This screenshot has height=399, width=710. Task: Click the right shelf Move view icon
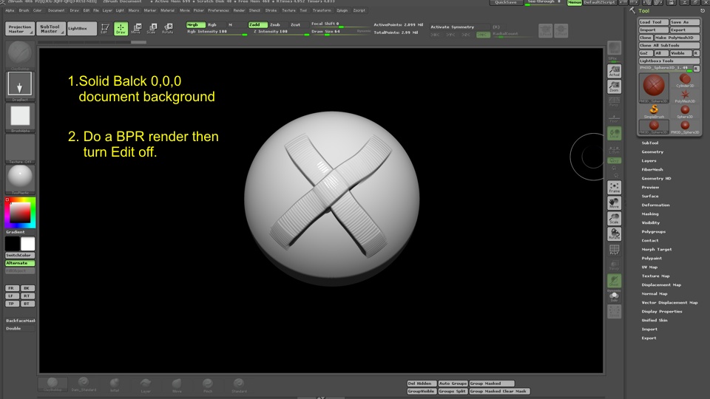coord(614,203)
